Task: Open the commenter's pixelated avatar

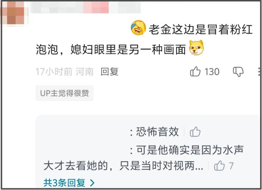Action: coord(14,13)
